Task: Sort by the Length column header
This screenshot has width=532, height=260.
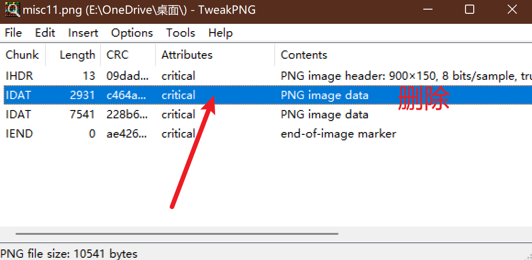Action: pyautogui.click(x=77, y=55)
